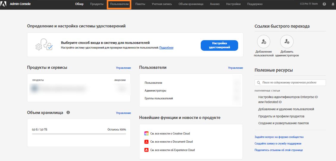Image resolution: width=336 pixels, height=161 pixels.
Task: Click Создайте заявку в службу поддержки
Action: pyautogui.click(x=278, y=143)
